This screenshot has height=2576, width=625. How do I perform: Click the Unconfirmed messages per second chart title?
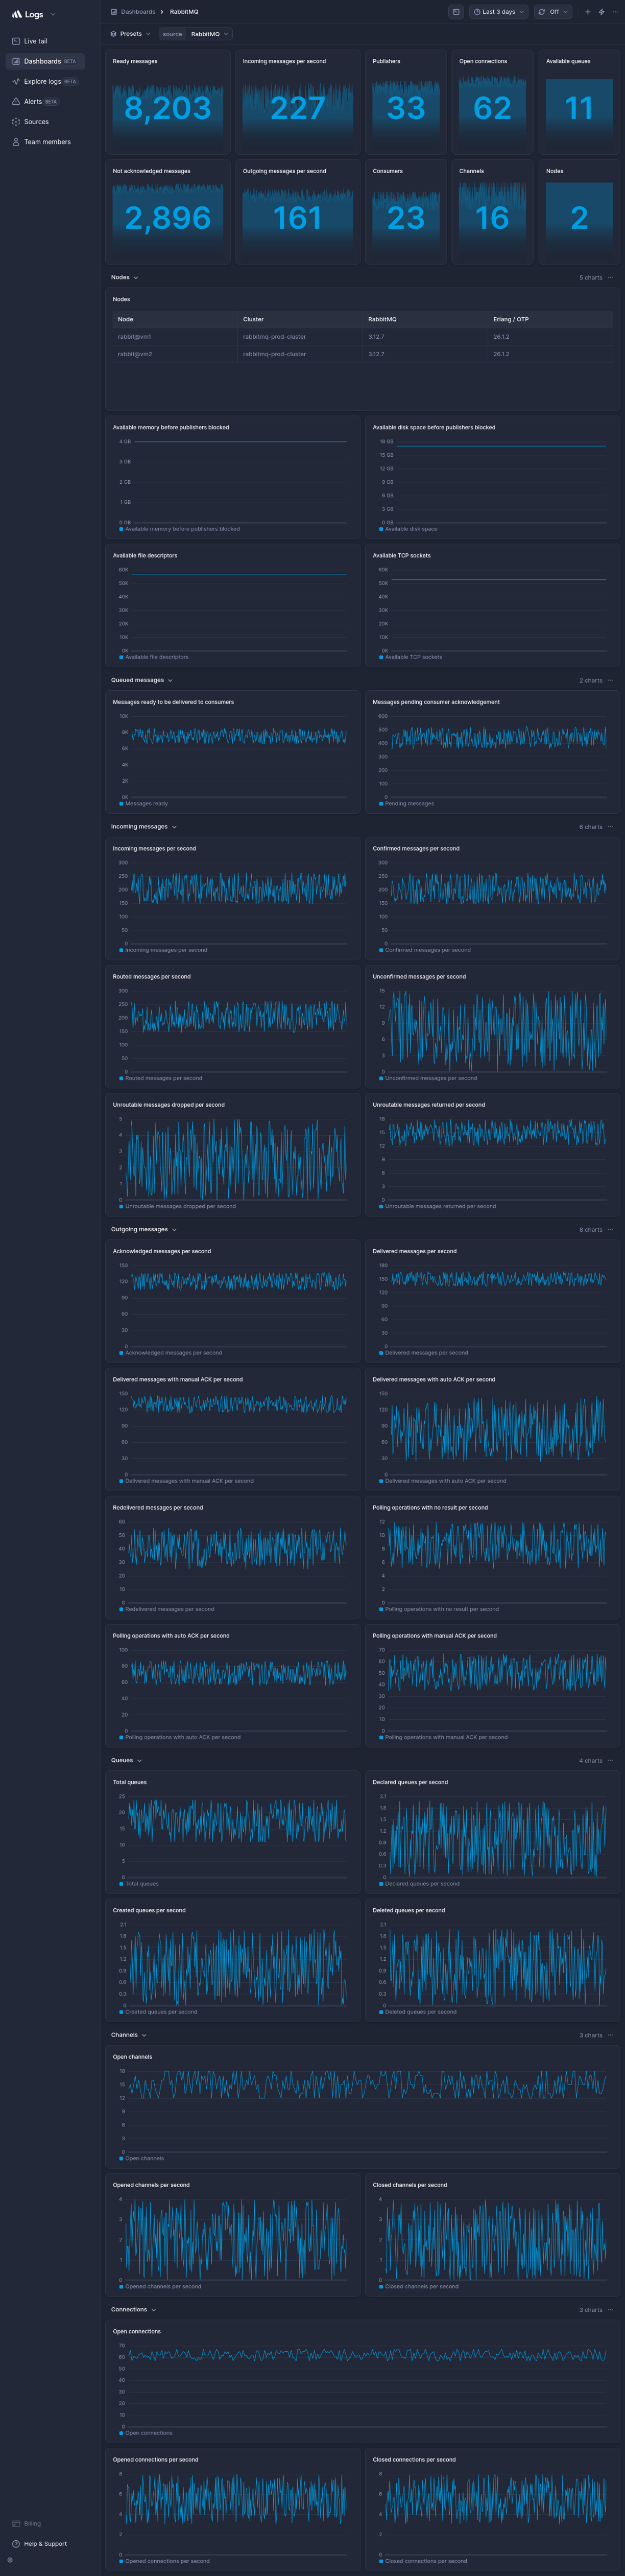[419, 976]
